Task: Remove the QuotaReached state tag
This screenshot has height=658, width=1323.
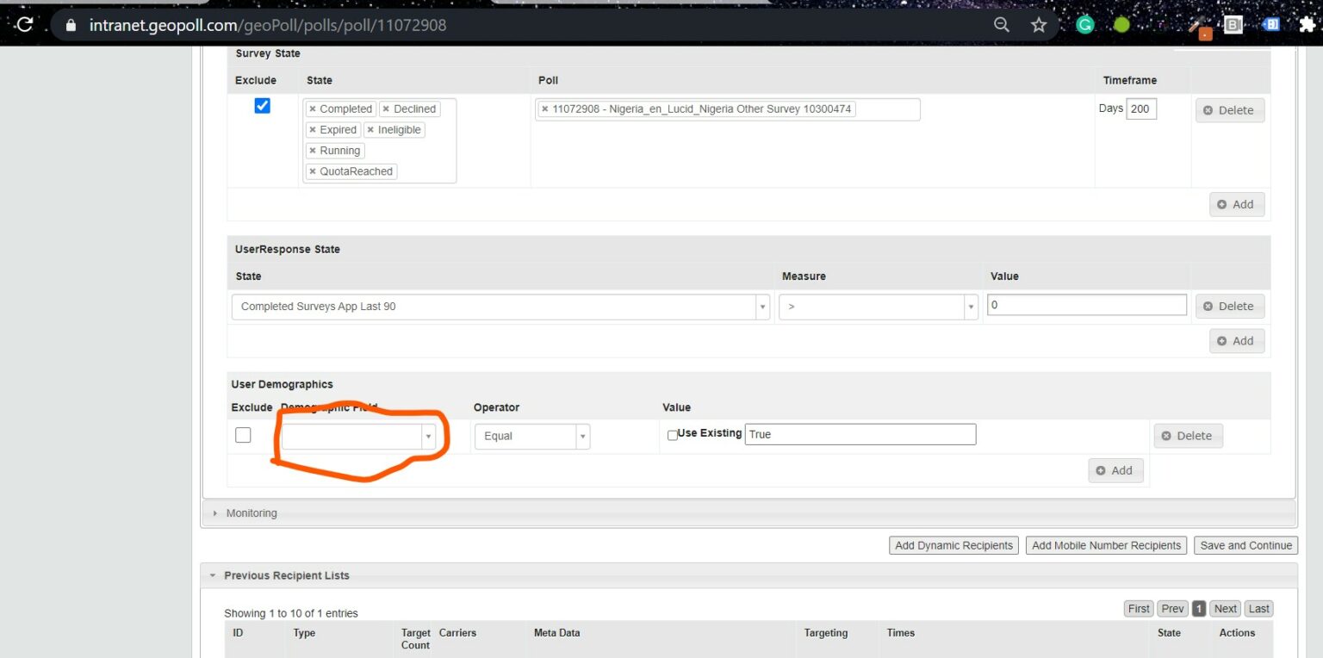Action: pos(313,171)
